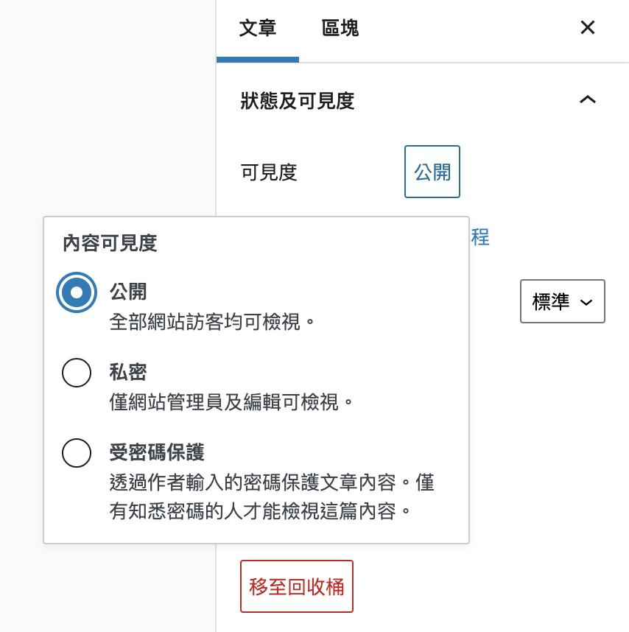
Task: Click the 可見度 label in the sidebar
Action: click(269, 172)
